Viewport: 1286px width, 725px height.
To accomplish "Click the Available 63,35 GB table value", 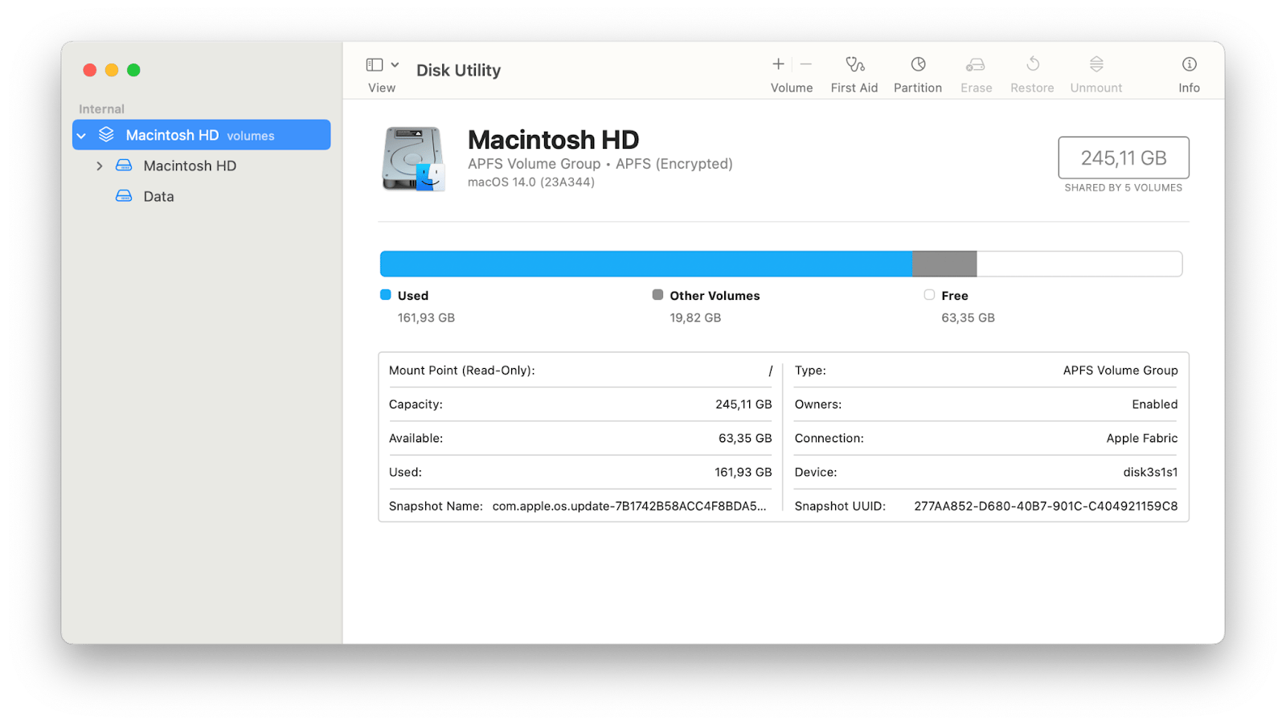I will (745, 438).
